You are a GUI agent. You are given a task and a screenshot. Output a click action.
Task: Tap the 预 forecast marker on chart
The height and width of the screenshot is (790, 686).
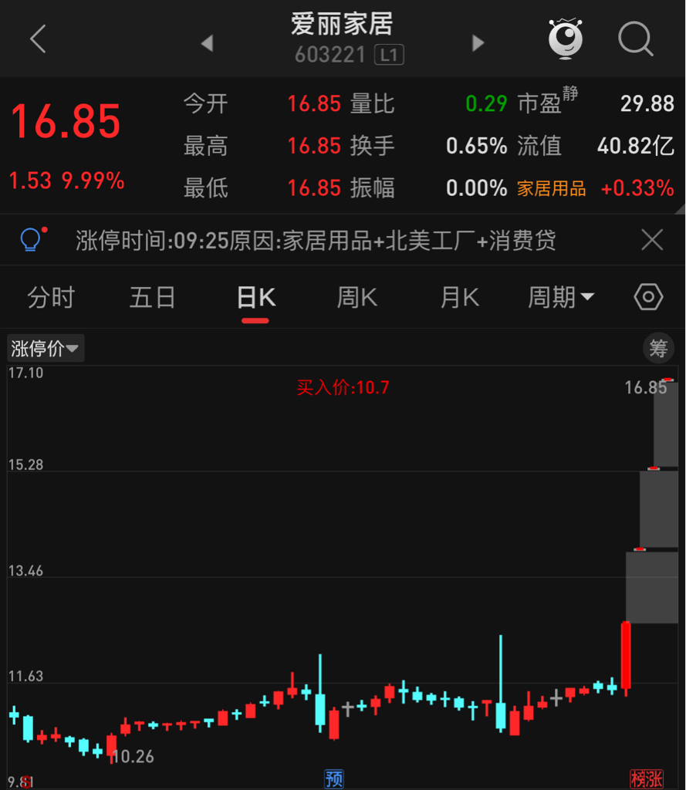[x=333, y=778]
